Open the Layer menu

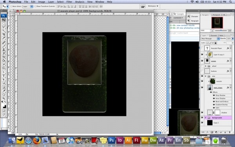click(51, 2)
